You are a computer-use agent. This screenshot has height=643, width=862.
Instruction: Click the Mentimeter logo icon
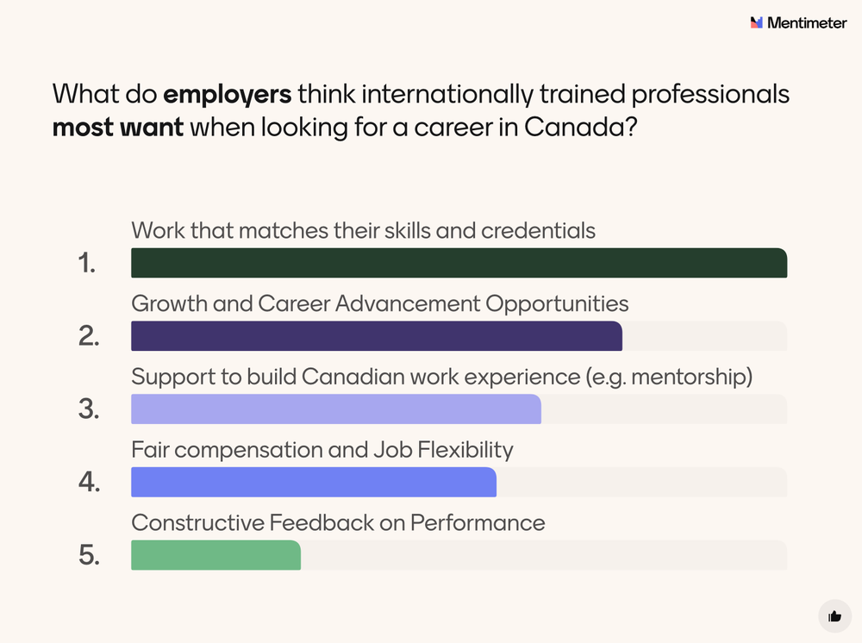(x=757, y=23)
